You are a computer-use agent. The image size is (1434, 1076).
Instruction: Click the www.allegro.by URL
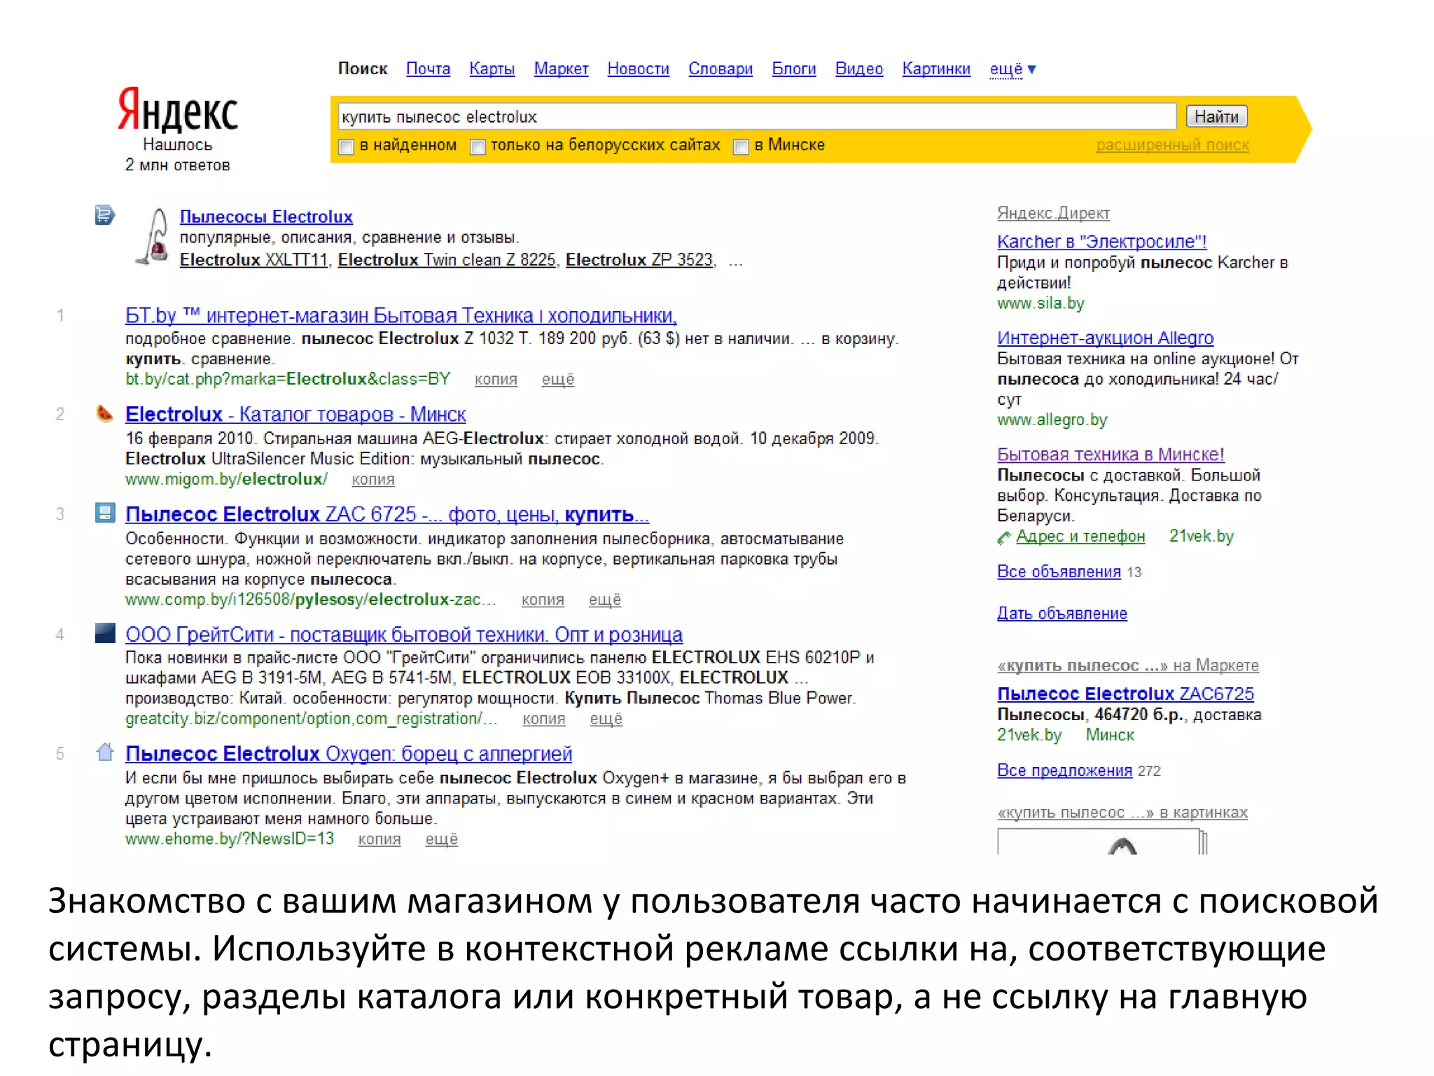pyautogui.click(x=1052, y=420)
